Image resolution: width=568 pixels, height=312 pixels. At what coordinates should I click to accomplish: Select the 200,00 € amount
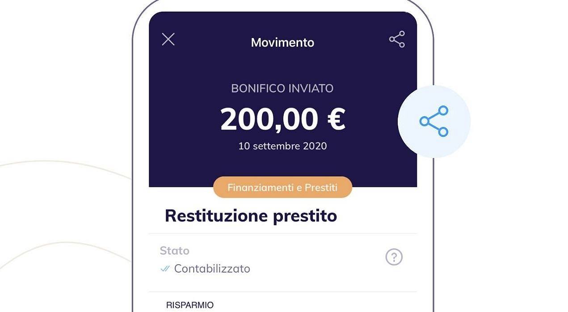(282, 119)
